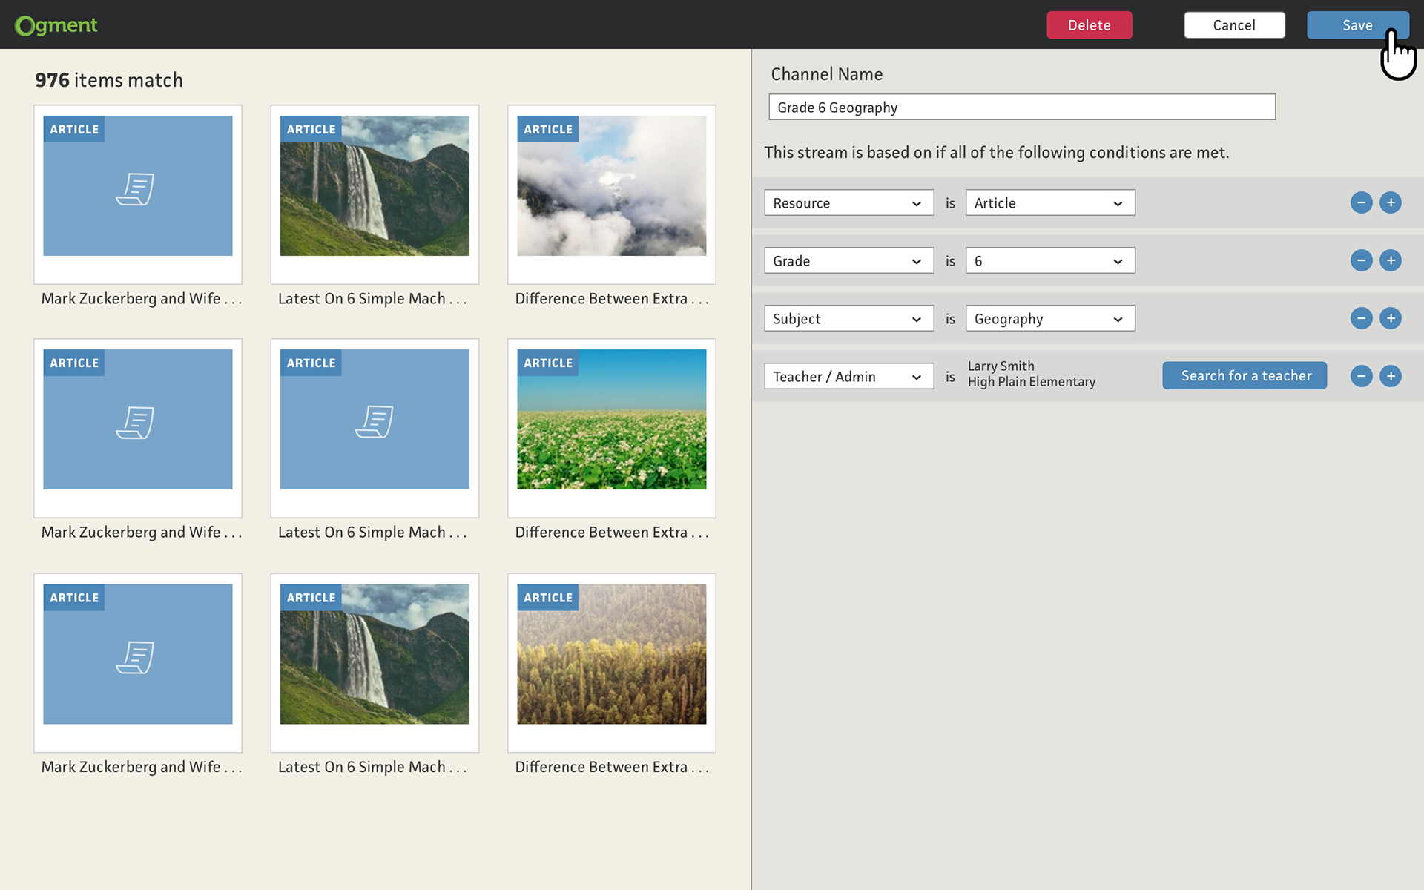Image resolution: width=1424 pixels, height=890 pixels.
Task: Open the Geography value dropdown
Action: point(1050,318)
